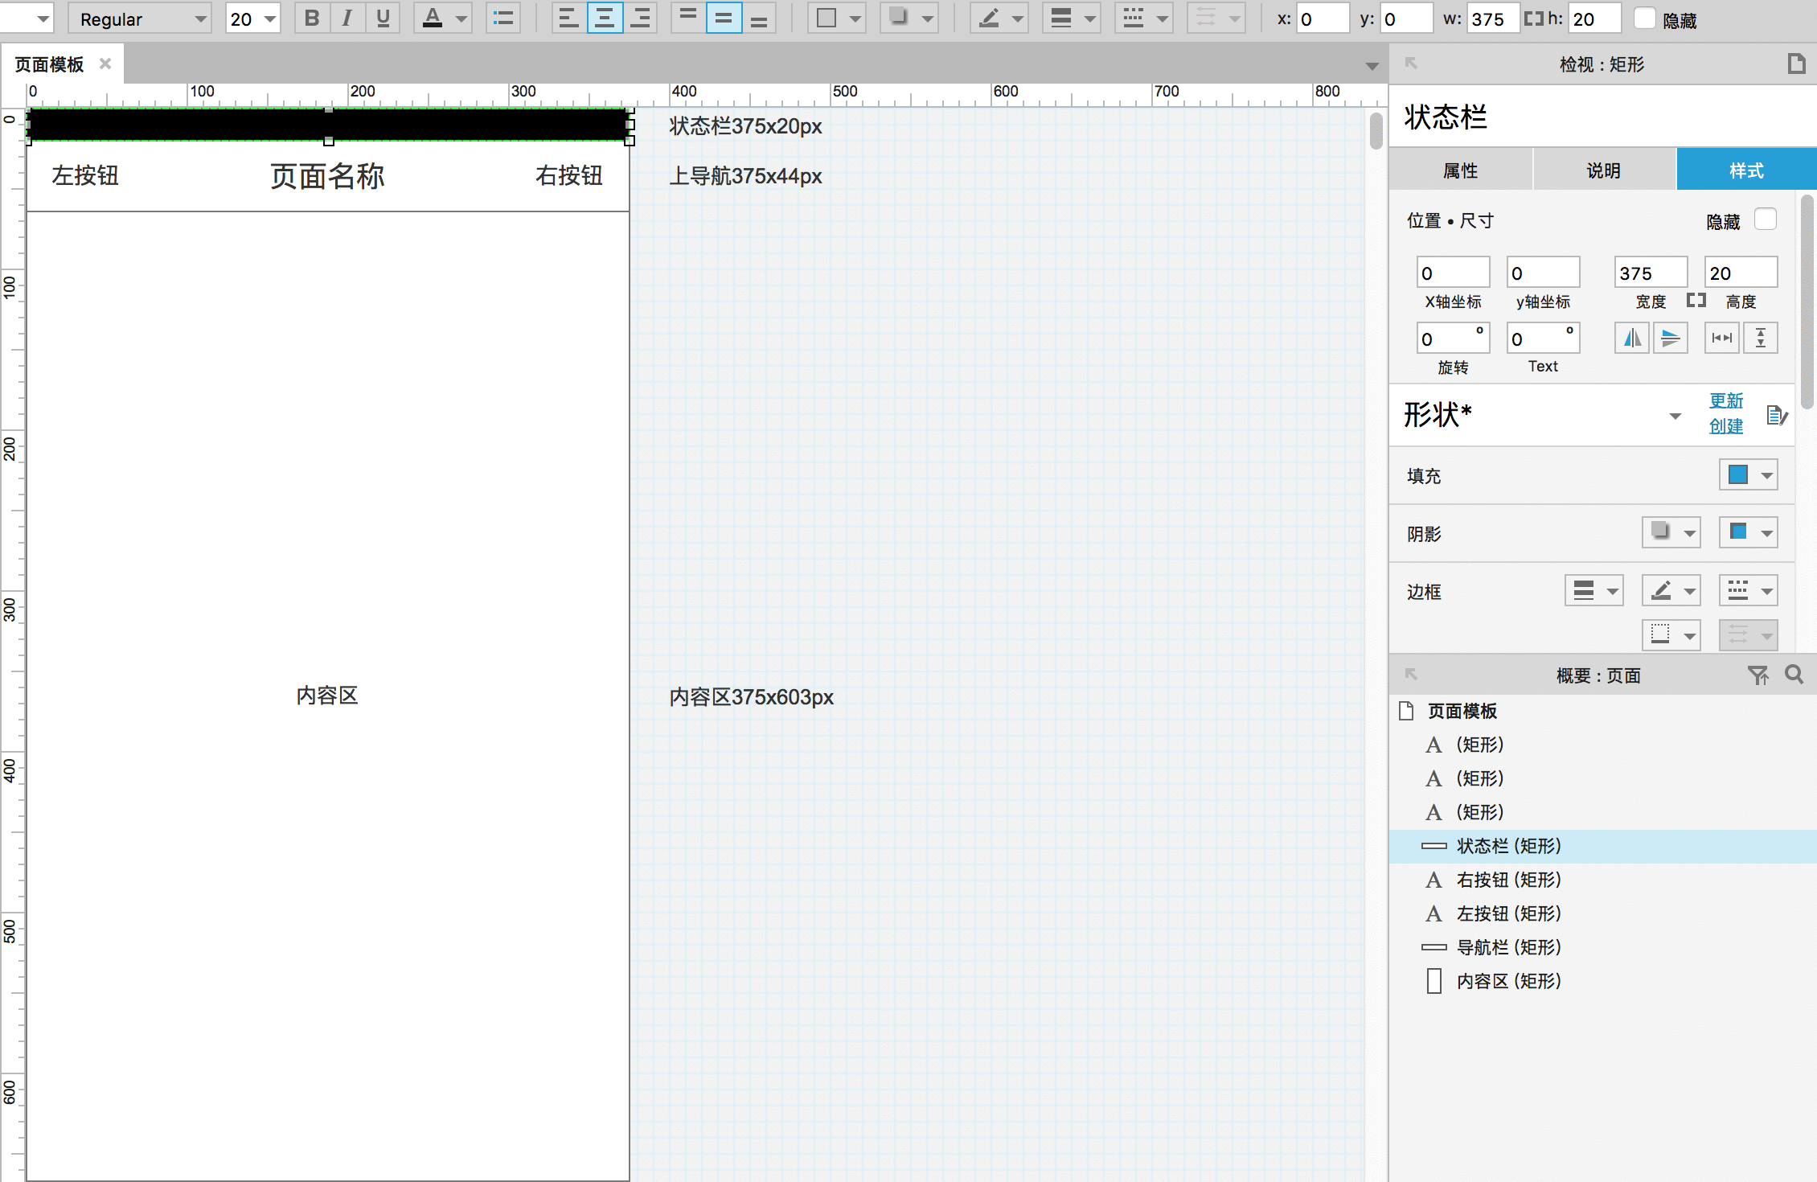The height and width of the screenshot is (1182, 1817).
Task: Flip shape vertically icon in inspector
Action: tap(1670, 338)
